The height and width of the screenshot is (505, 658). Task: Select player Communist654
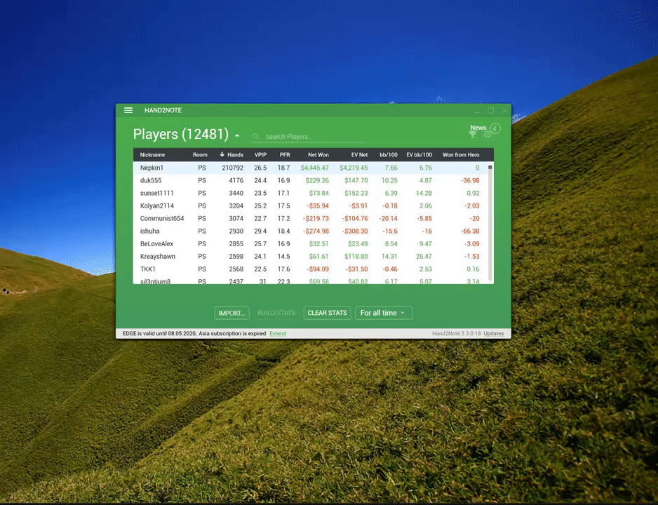[162, 218]
